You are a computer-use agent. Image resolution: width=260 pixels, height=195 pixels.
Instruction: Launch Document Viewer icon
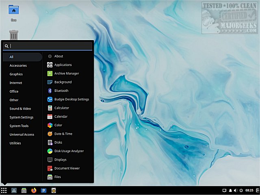point(50,168)
